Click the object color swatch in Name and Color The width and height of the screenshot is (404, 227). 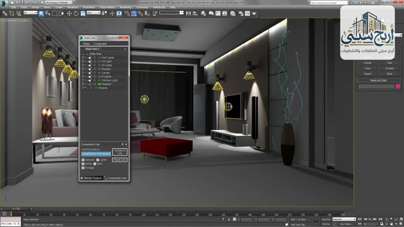397,86
